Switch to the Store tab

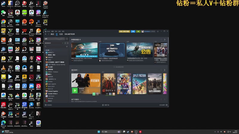52,34
